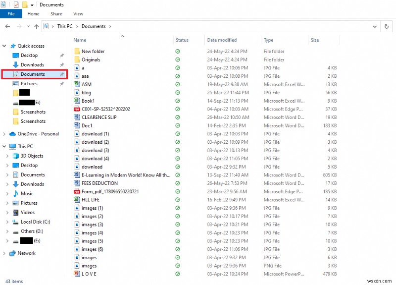
Task: Sort by the Size column header
Action: [315, 40]
